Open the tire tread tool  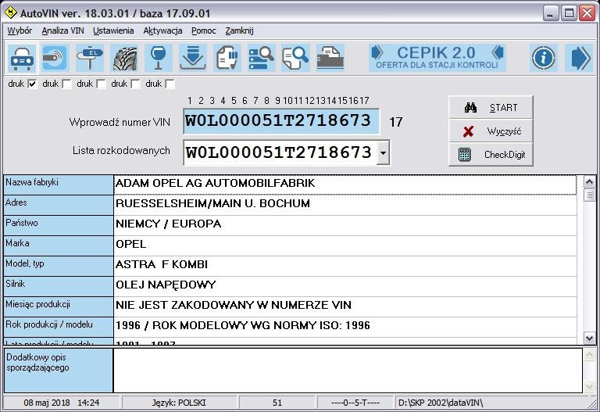pyautogui.click(x=124, y=58)
